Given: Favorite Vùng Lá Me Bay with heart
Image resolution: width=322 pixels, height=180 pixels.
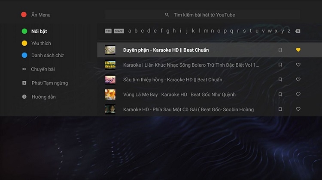Looking at the screenshot, I should point(298,94).
